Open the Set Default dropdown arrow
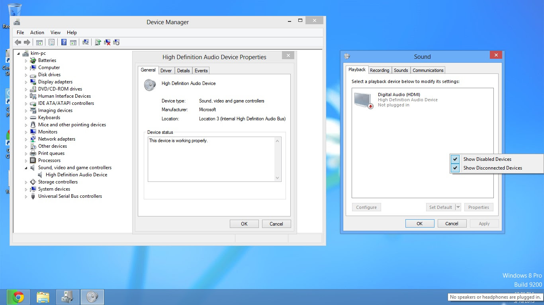The height and width of the screenshot is (305, 544). tap(458, 207)
